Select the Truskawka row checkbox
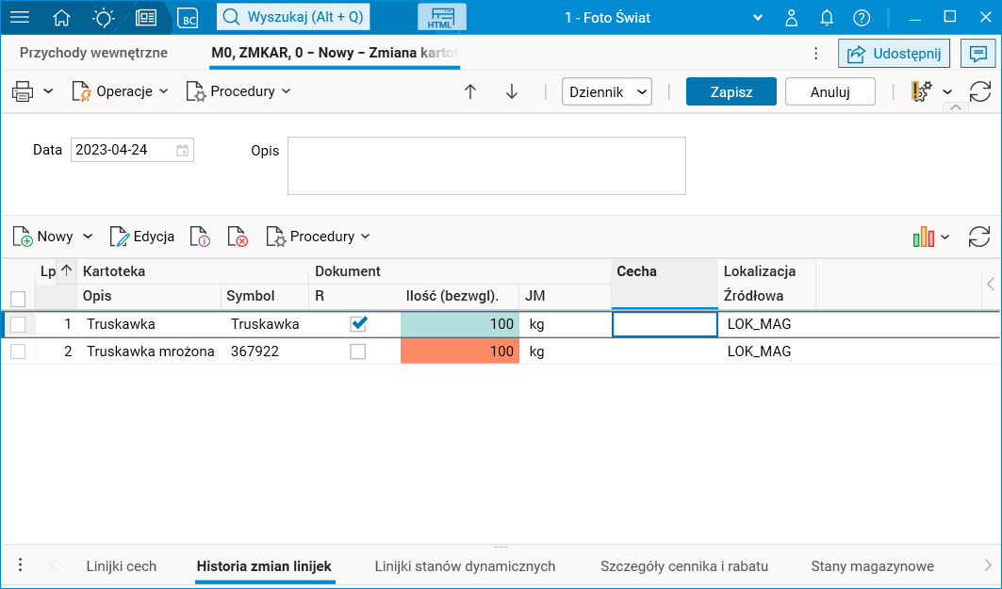 (18, 324)
